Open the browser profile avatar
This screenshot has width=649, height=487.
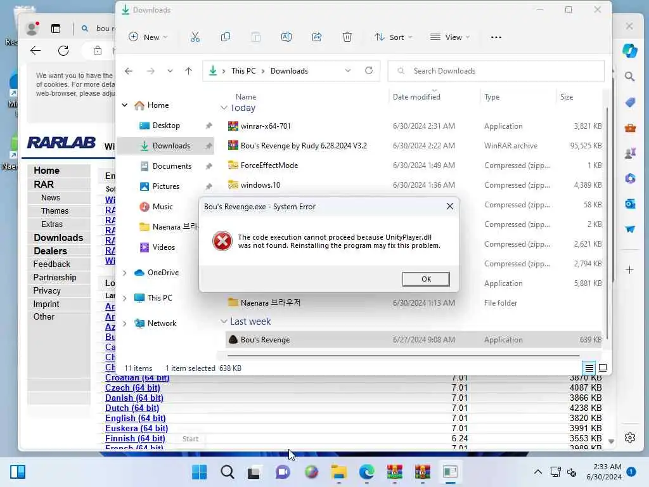pyautogui.click(x=32, y=28)
